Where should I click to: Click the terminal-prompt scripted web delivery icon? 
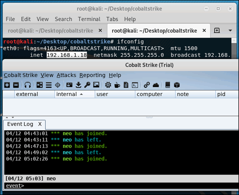click(135, 85)
